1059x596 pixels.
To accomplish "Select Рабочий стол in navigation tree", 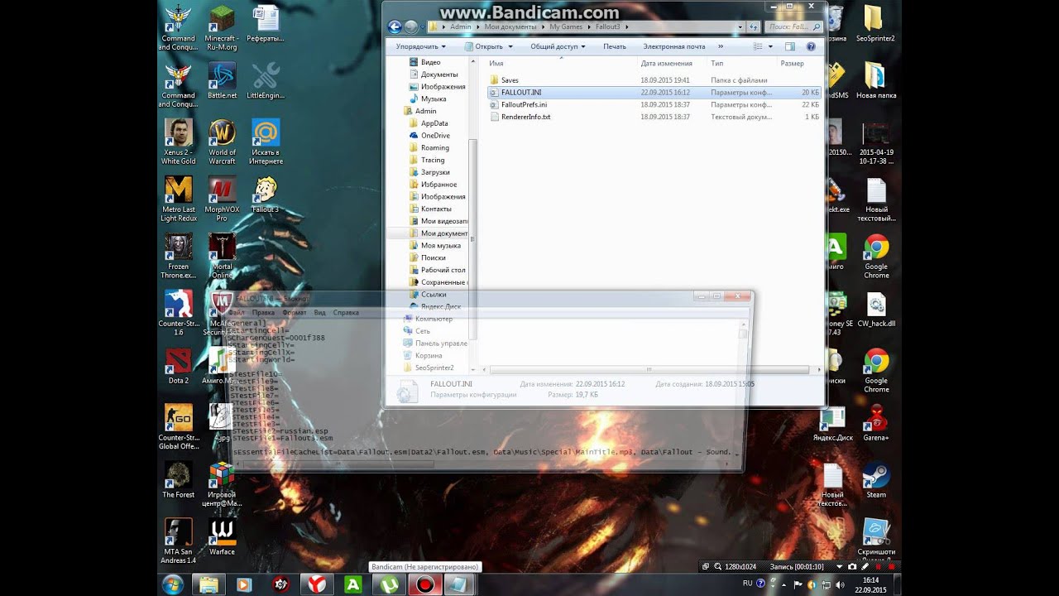I will pyautogui.click(x=443, y=270).
